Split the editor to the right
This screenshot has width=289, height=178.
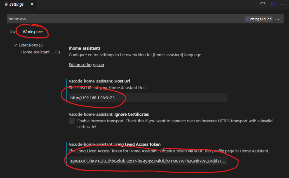tap(273, 4)
